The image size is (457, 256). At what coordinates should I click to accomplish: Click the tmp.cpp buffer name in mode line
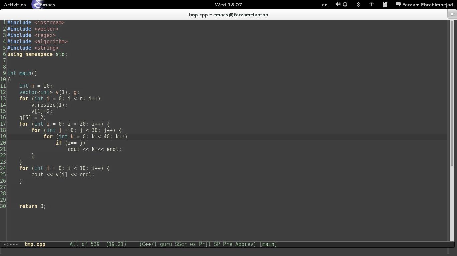point(35,244)
